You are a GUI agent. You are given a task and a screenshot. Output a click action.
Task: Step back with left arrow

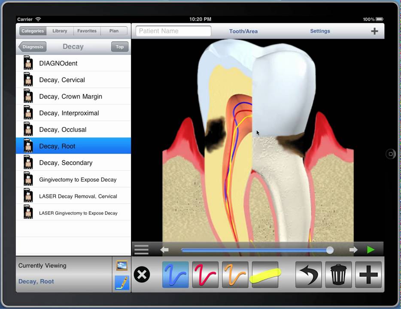pyautogui.click(x=164, y=250)
